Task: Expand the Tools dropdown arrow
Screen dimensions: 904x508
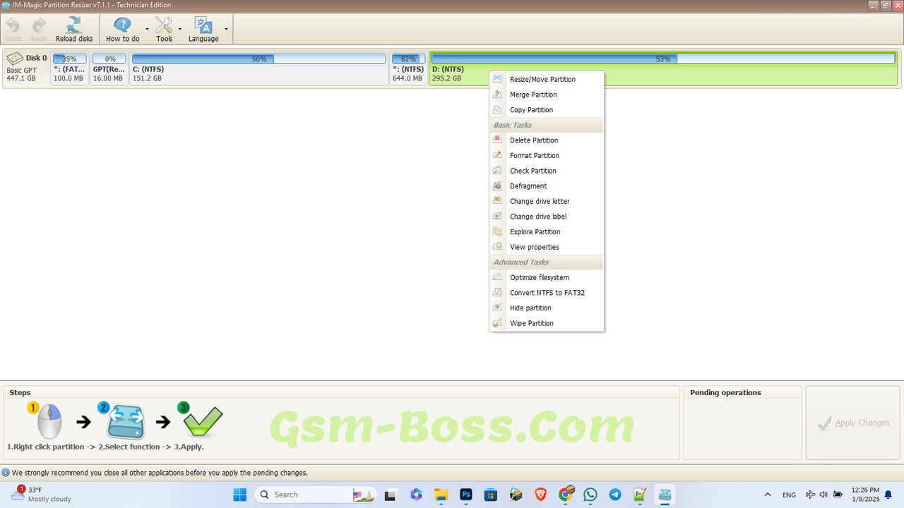Action: pos(180,30)
